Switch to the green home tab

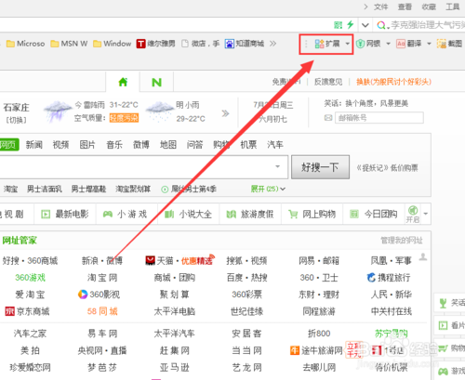point(123,82)
